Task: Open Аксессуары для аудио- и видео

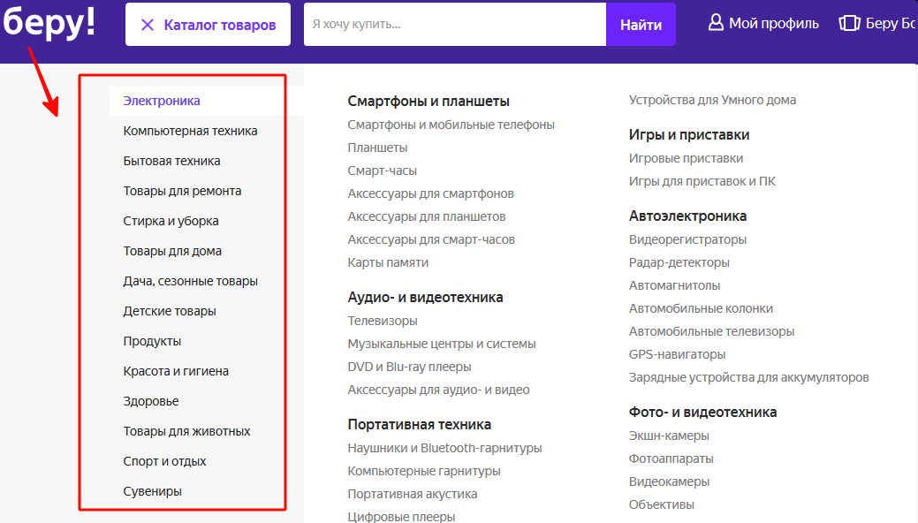Action: coord(438,390)
